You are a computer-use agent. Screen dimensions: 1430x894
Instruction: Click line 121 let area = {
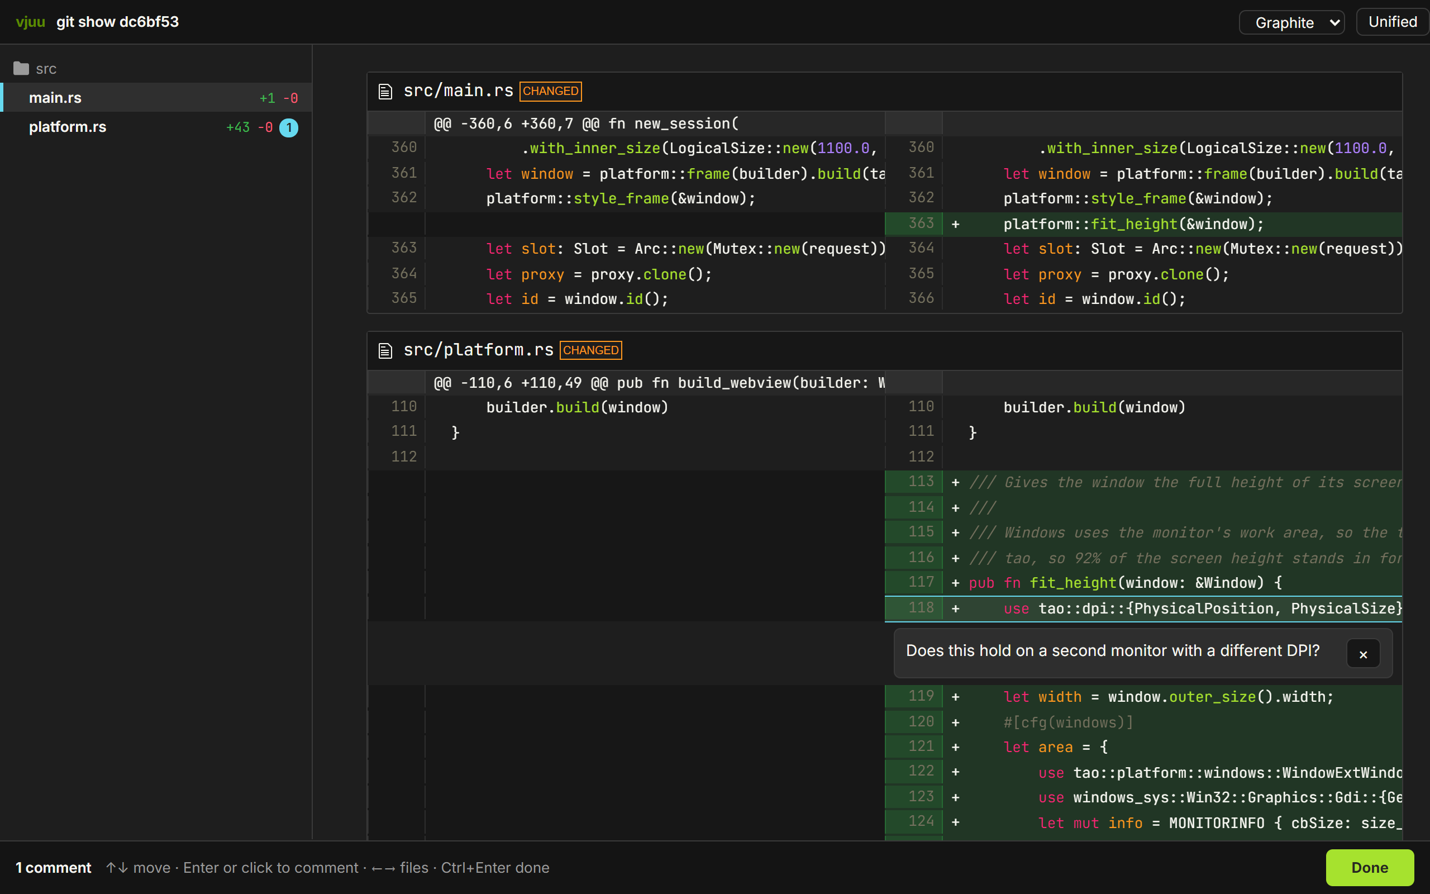(1143, 748)
